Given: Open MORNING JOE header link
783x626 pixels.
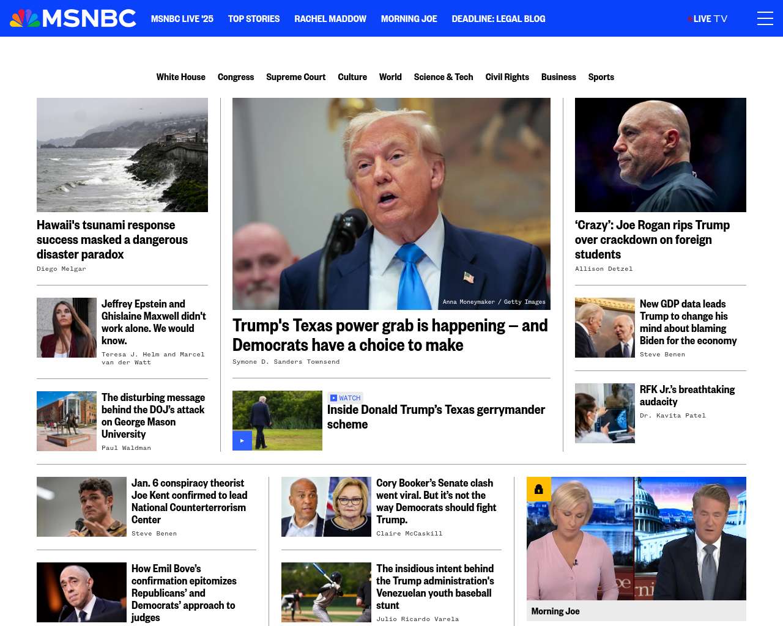Looking at the screenshot, I should [x=409, y=19].
